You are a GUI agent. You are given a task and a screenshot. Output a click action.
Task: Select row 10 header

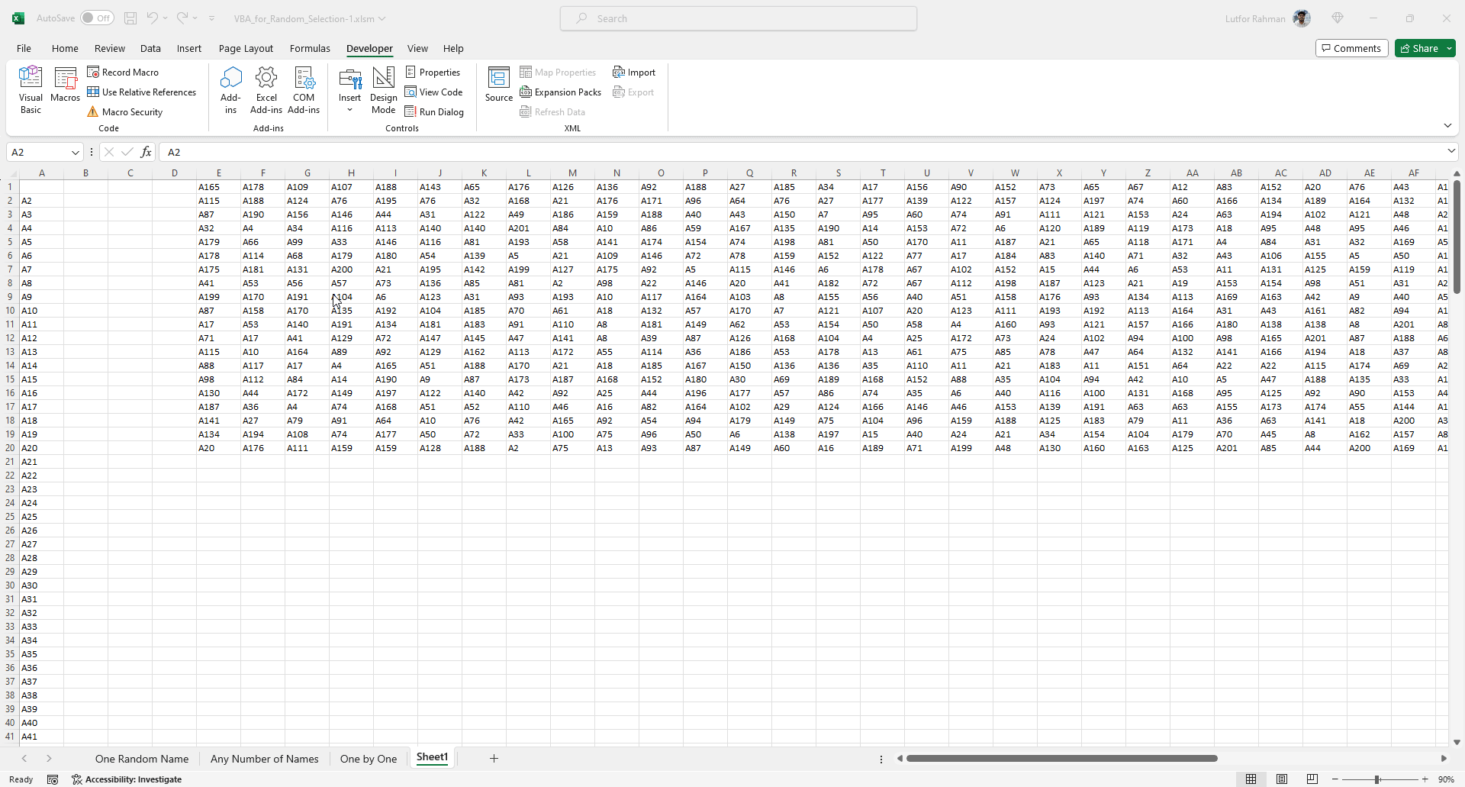pyautogui.click(x=10, y=311)
